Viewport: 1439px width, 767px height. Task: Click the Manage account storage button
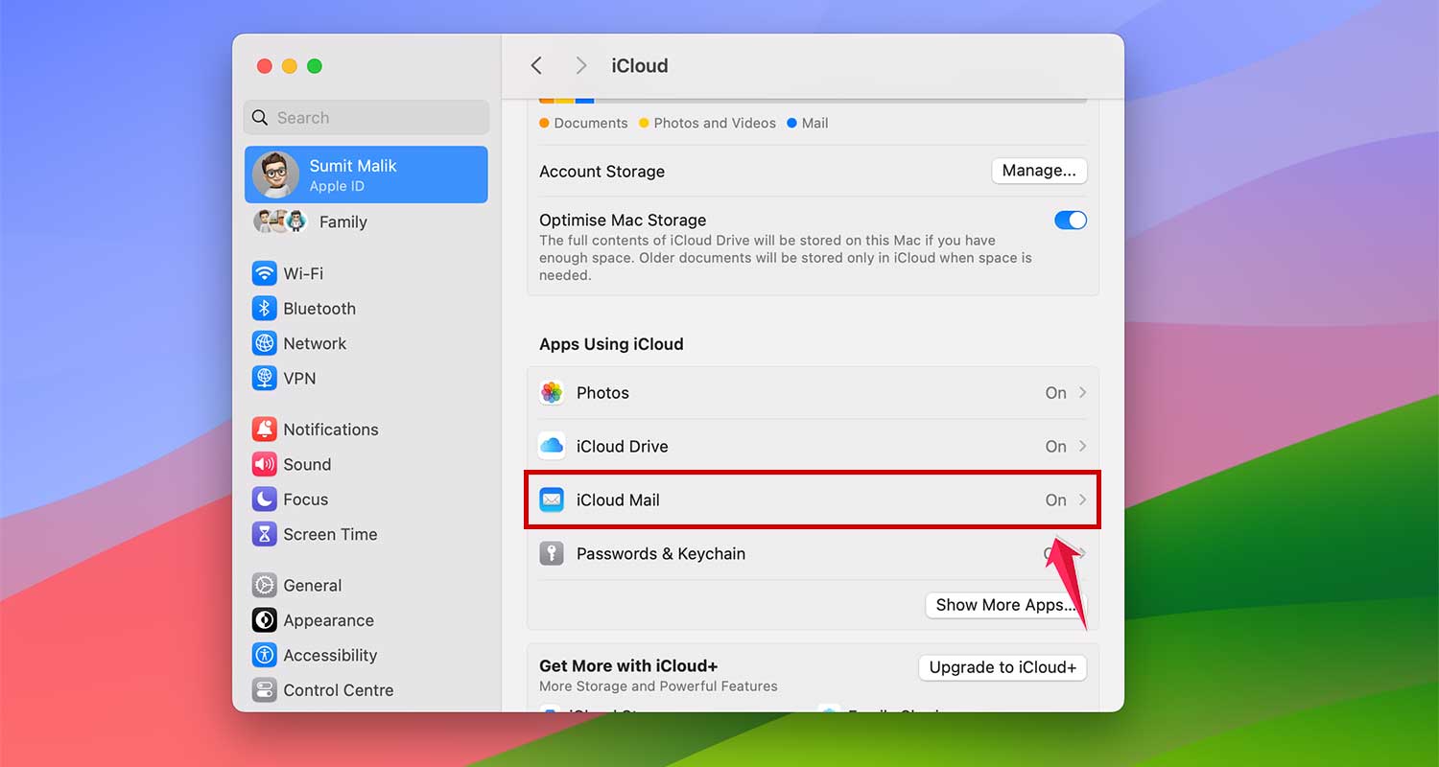coord(1039,171)
